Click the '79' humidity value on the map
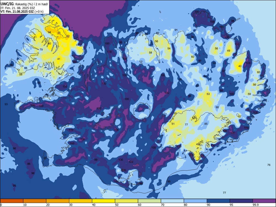This screenshot has width=276, height=207. [41, 49]
